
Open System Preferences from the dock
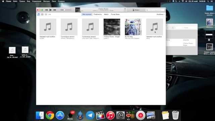[x=121, y=115]
